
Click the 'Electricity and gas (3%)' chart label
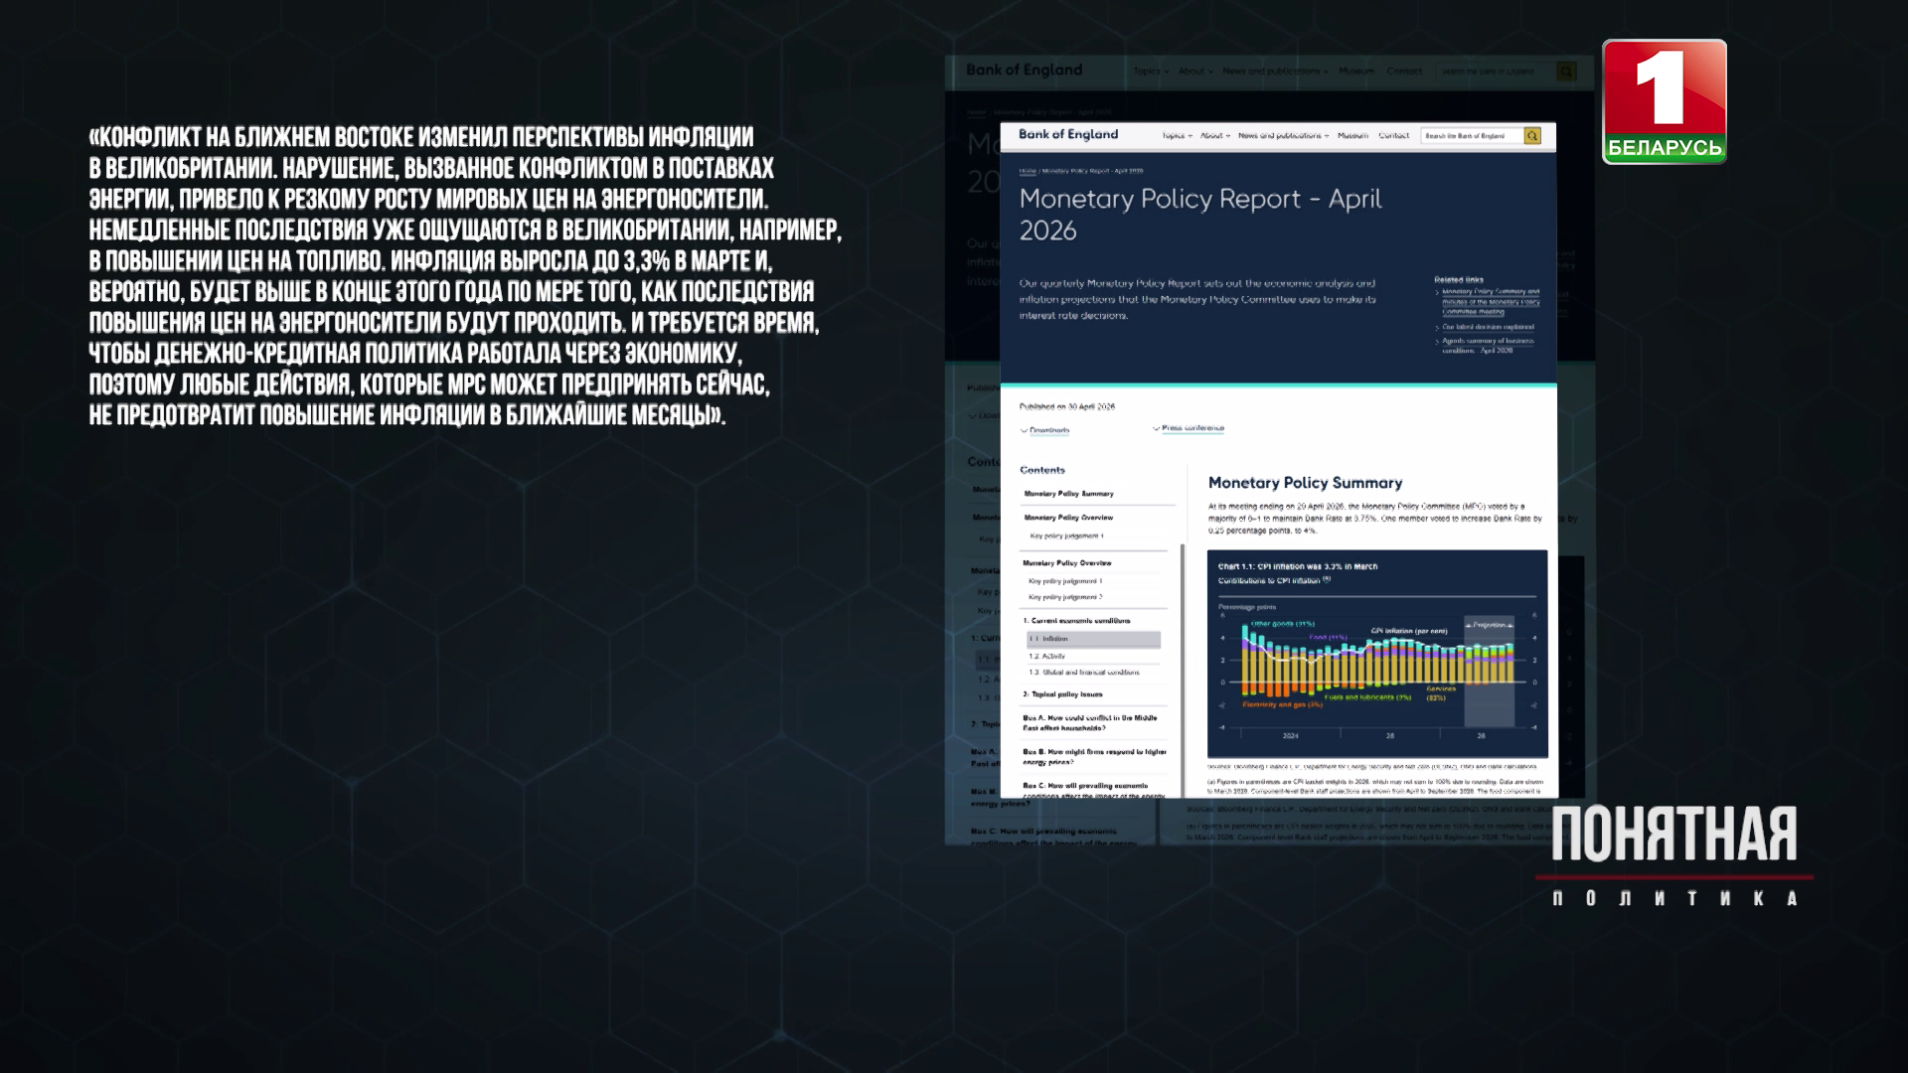(1282, 704)
